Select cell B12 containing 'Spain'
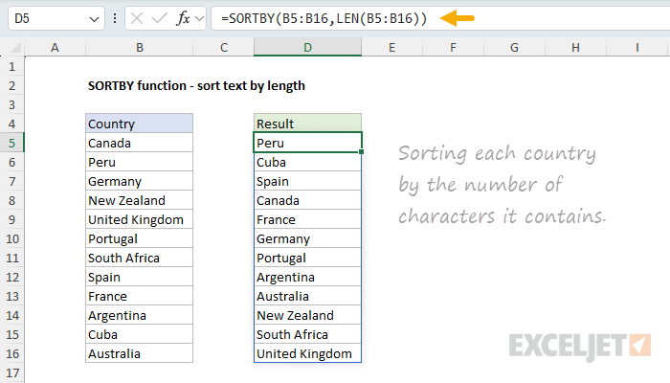 140,277
